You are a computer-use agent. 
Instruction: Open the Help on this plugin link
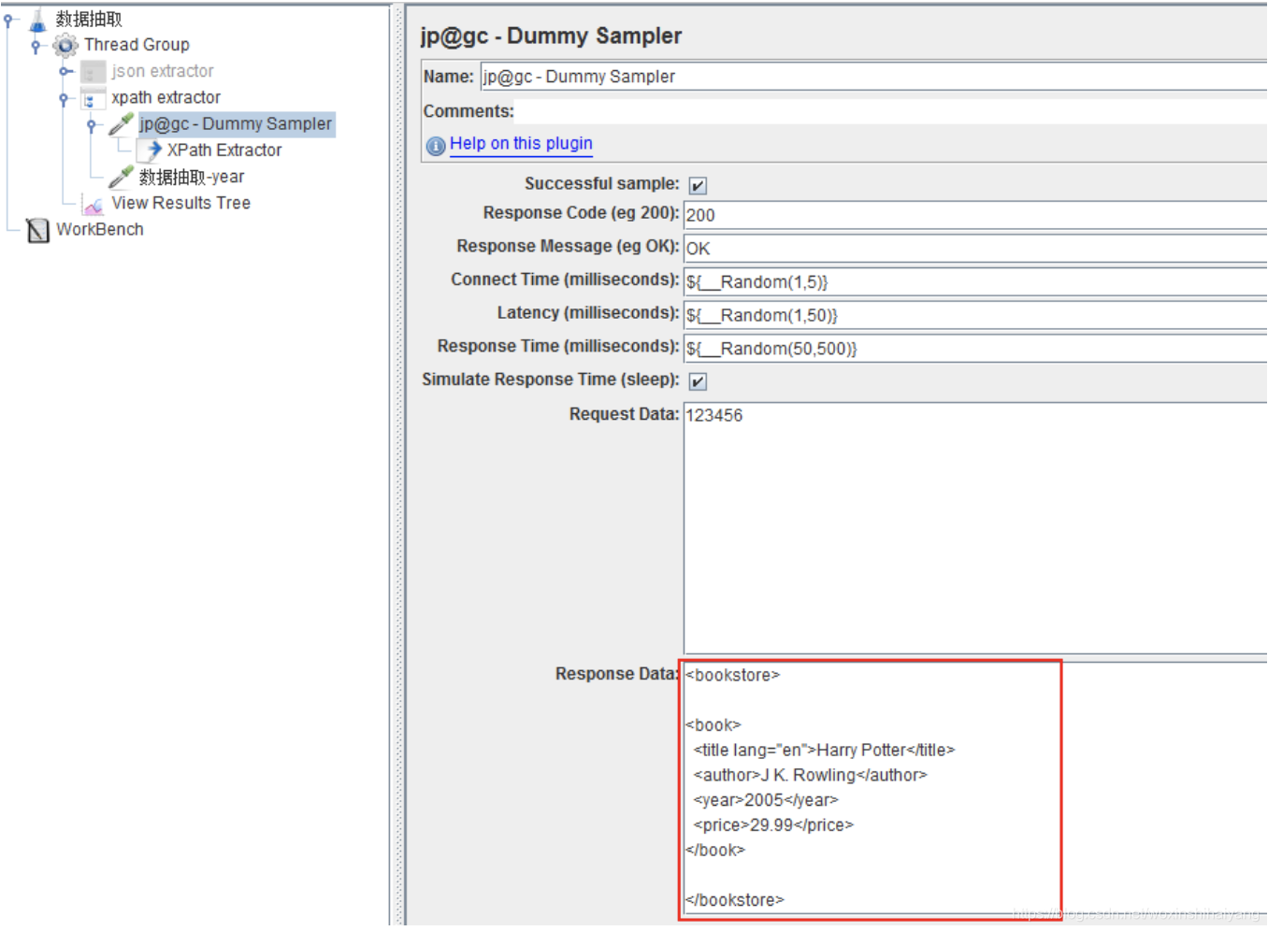click(x=521, y=143)
